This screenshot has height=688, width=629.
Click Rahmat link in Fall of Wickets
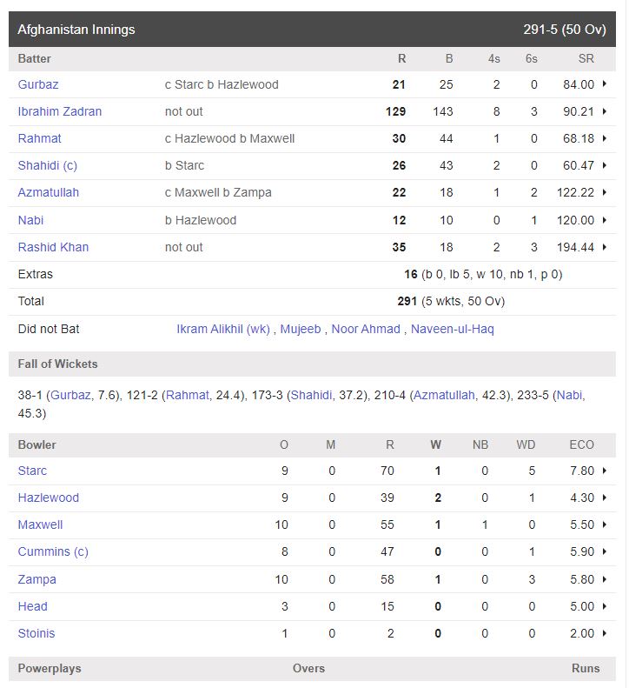[x=188, y=395]
